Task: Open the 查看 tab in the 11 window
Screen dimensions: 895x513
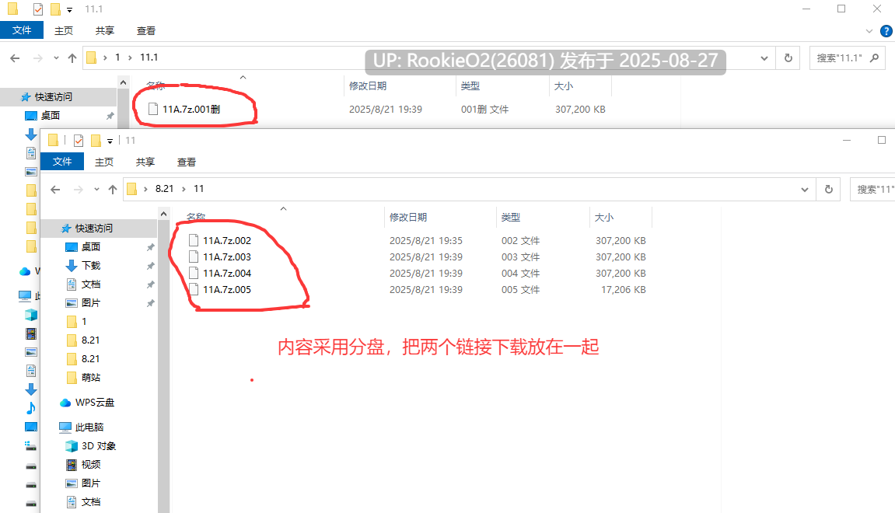Action: (186, 162)
